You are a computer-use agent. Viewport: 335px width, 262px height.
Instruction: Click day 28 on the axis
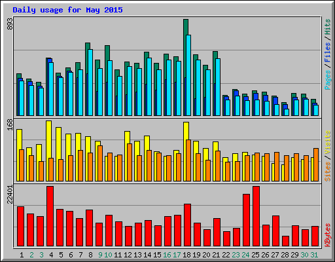(x=285, y=255)
